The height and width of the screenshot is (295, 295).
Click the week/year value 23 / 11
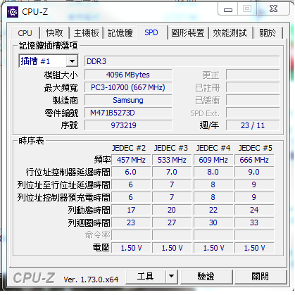pos(253,125)
